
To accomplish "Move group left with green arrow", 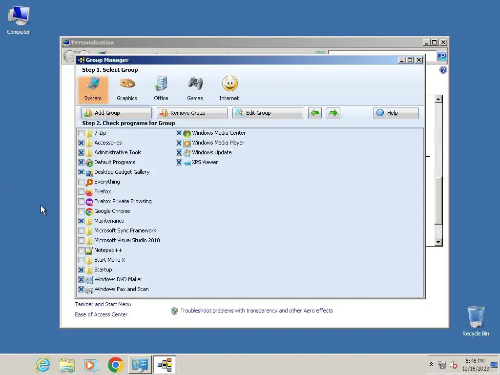I will pos(315,113).
